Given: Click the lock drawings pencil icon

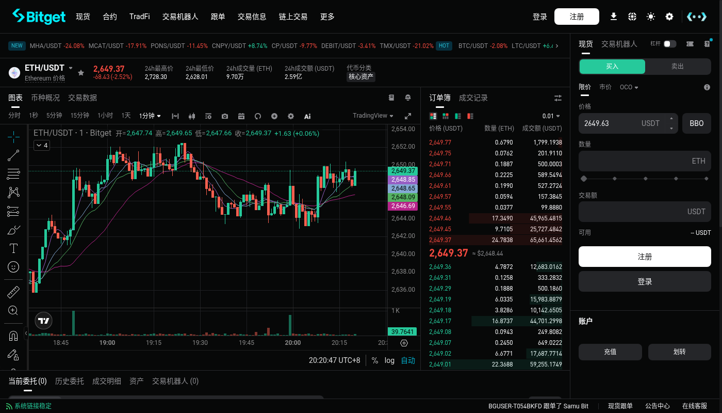Looking at the screenshot, I should (13, 355).
